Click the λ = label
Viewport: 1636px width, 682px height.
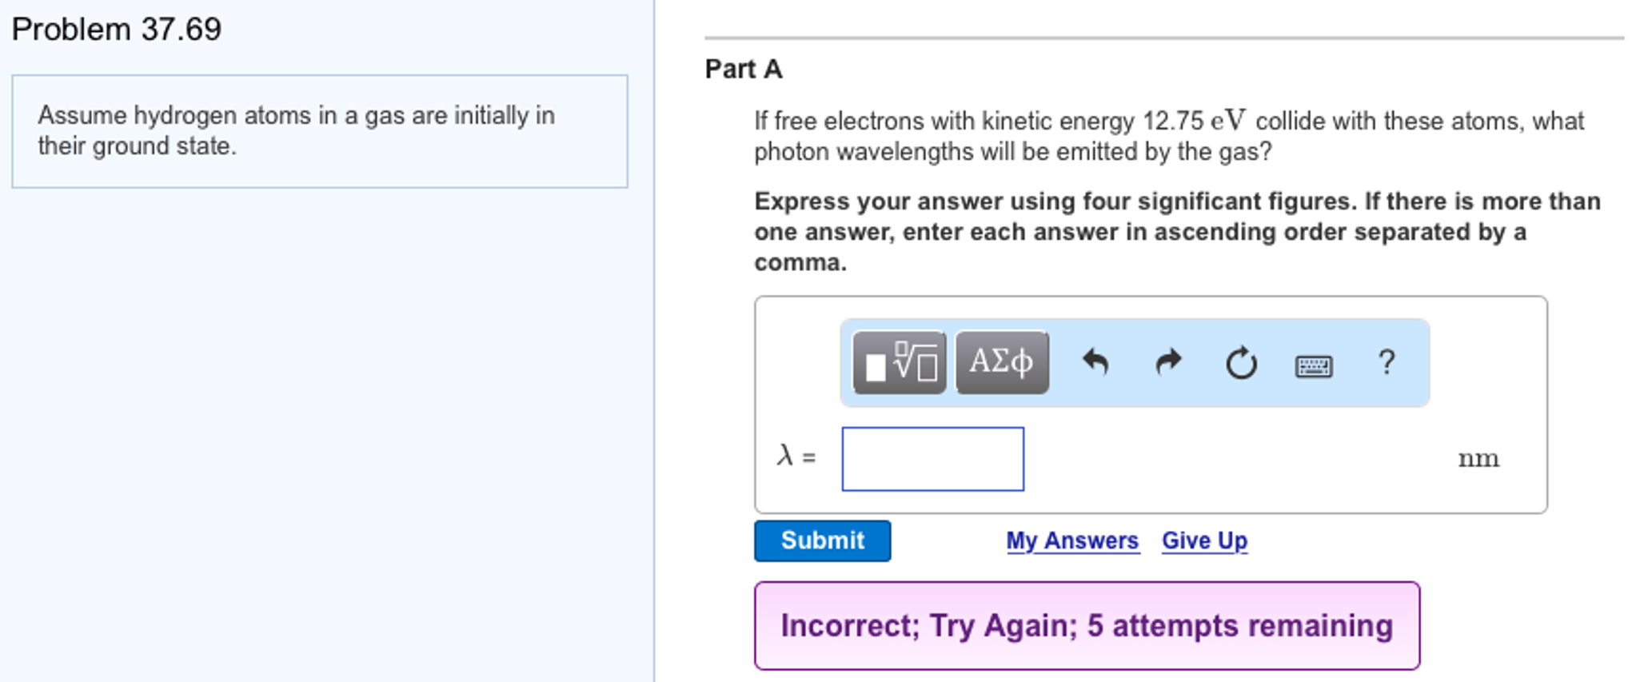point(796,458)
